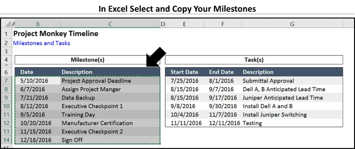Select column D header

(163, 24)
